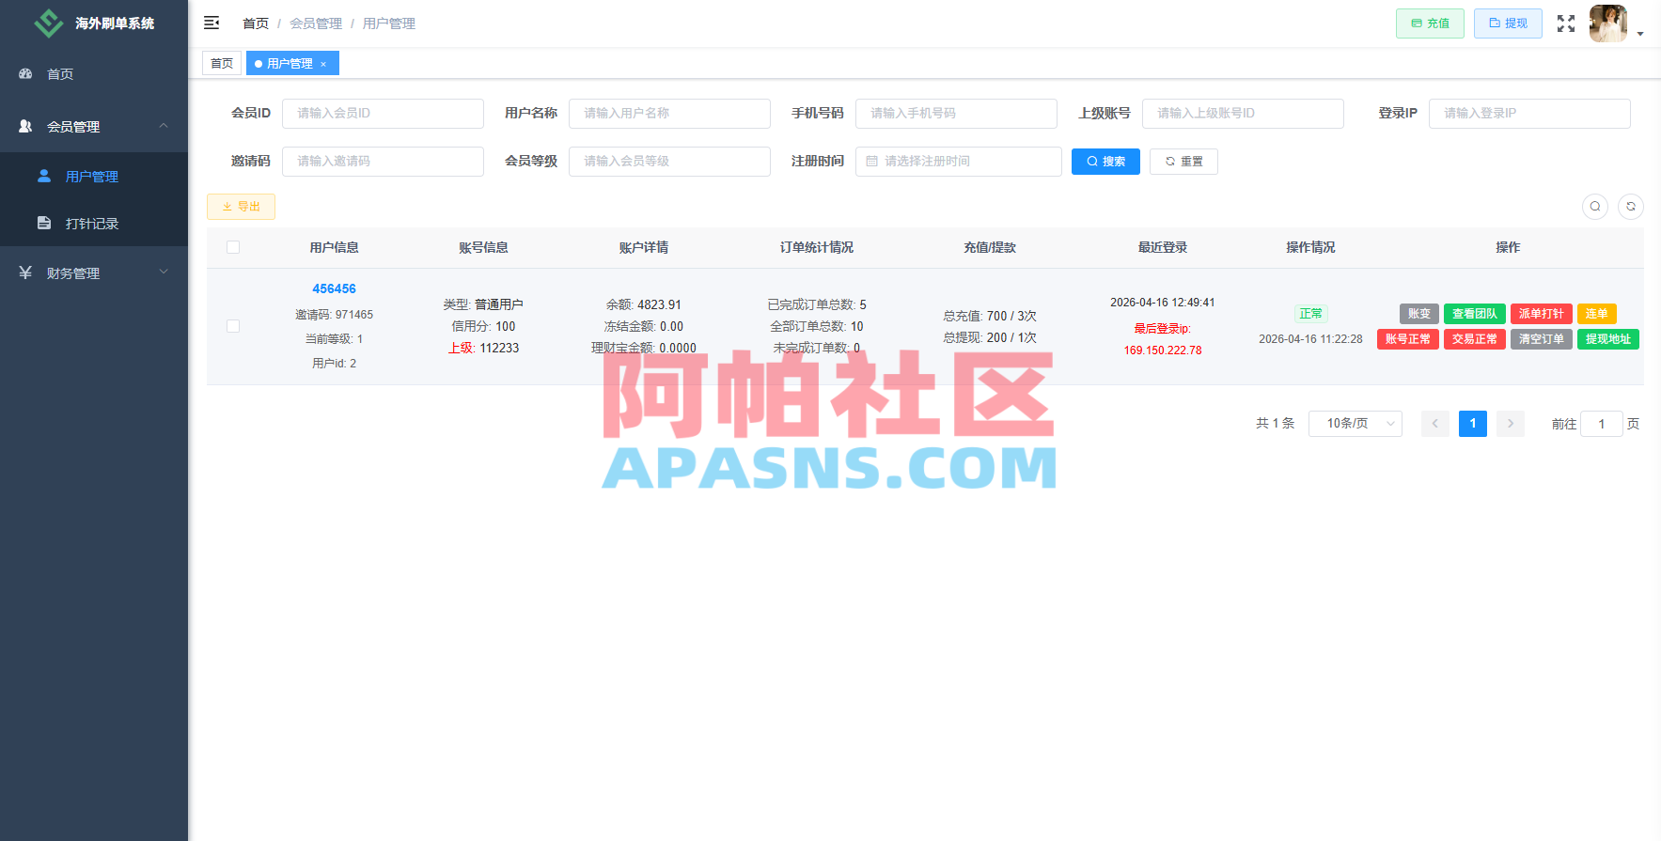The image size is (1661, 841).
Task: Click the 账变 button
Action: tap(1419, 314)
